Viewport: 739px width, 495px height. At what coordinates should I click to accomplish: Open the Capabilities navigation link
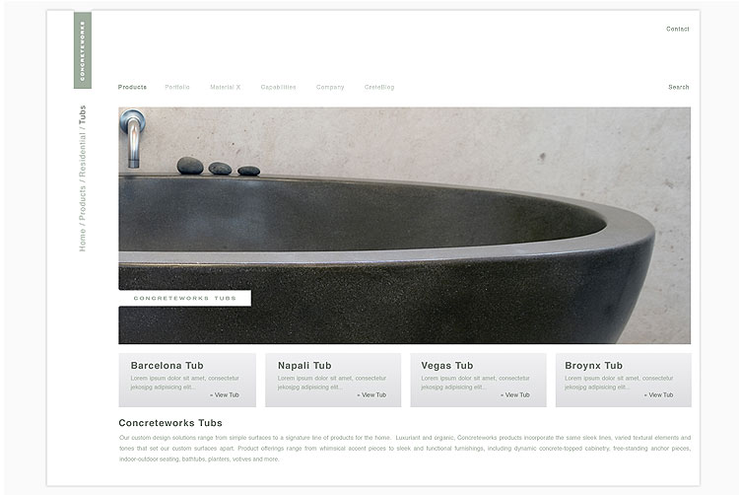[278, 87]
